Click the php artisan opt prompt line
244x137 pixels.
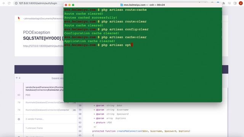pyautogui.click(x=98, y=45)
